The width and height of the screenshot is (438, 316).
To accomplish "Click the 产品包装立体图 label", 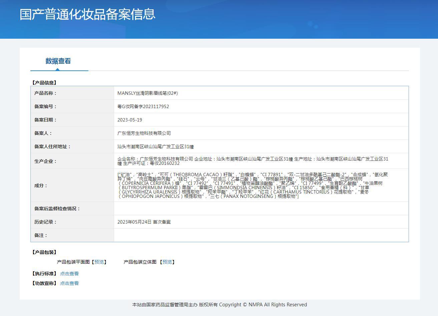I will coord(140,262).
